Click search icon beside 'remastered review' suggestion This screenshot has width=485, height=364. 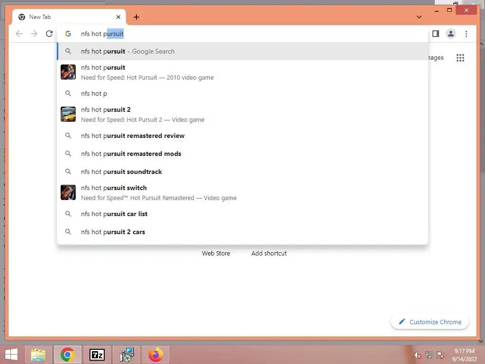click(x=68, y=136)
